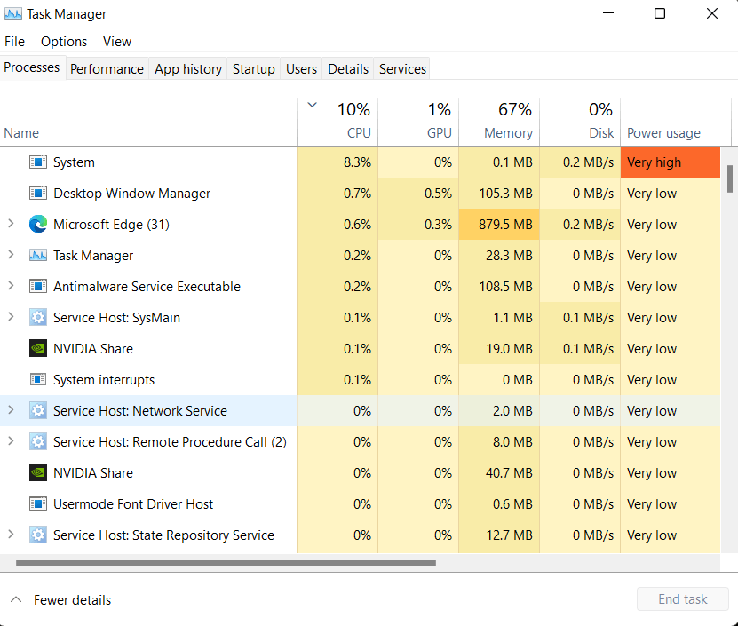
Task: Click the Task Manager title bar icon
Action: 12,13
